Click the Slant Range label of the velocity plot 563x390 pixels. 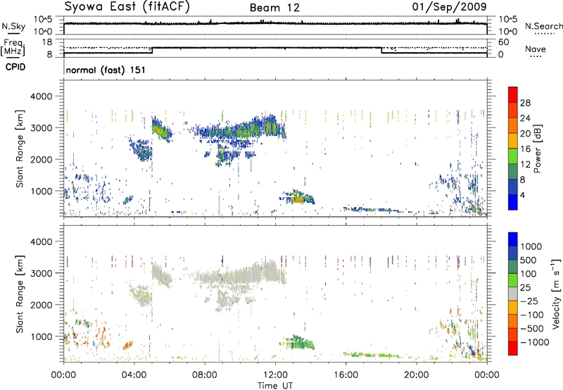tap(20, 294)
